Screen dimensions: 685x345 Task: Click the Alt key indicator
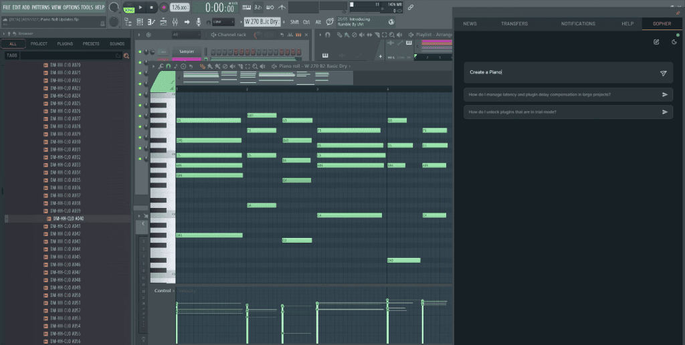click(318, 22)
